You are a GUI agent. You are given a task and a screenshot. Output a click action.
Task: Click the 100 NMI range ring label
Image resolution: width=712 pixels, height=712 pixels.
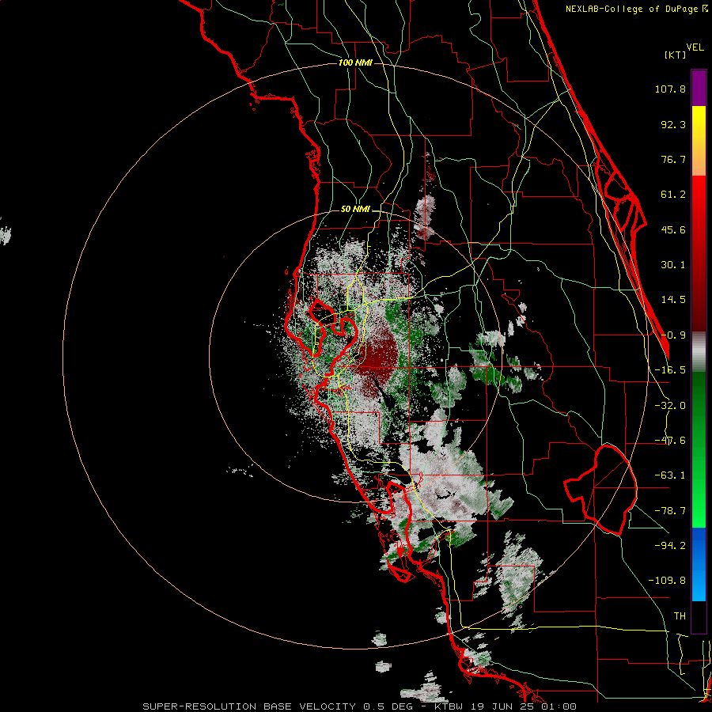click(355, 62)
